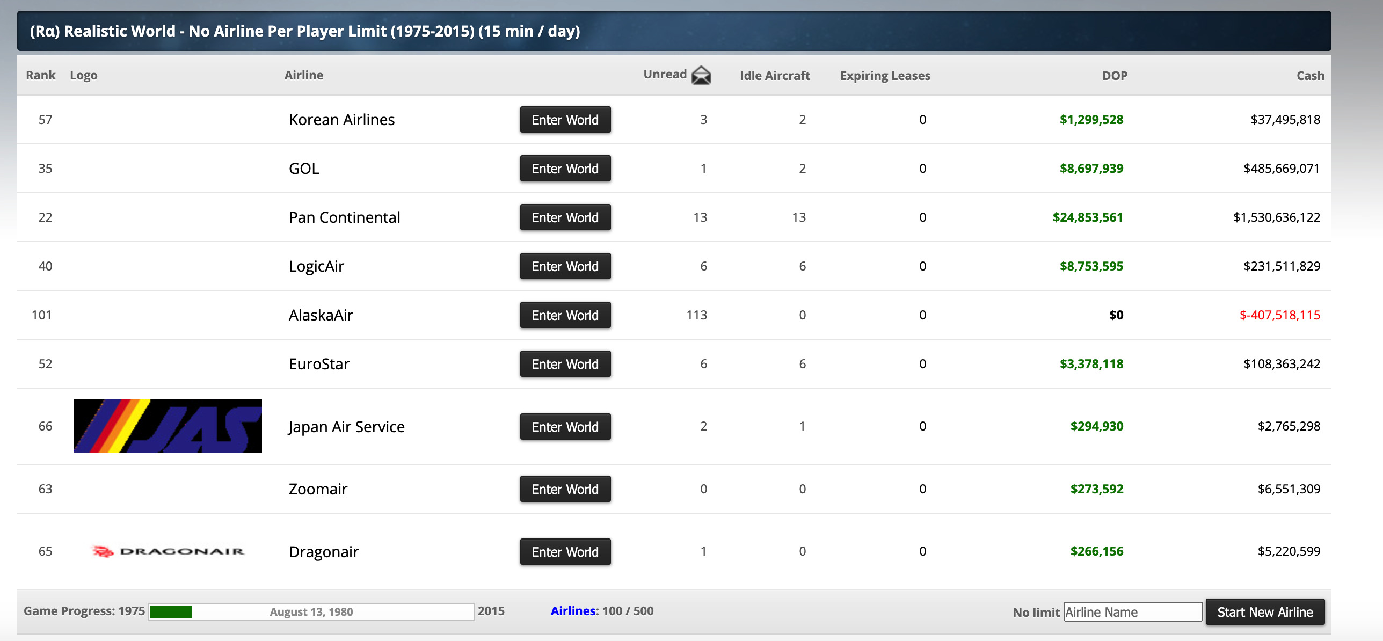The image size is (1383, 641).
Task: Enter World for Korean Airlines
Action: (565, 120)
